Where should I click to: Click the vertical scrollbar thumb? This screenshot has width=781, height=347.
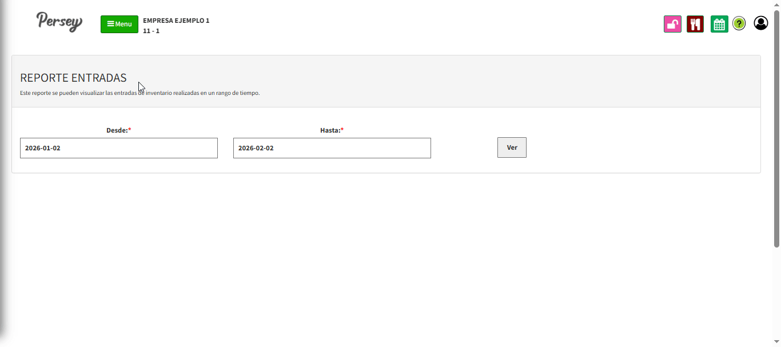(x=776, y=126)
